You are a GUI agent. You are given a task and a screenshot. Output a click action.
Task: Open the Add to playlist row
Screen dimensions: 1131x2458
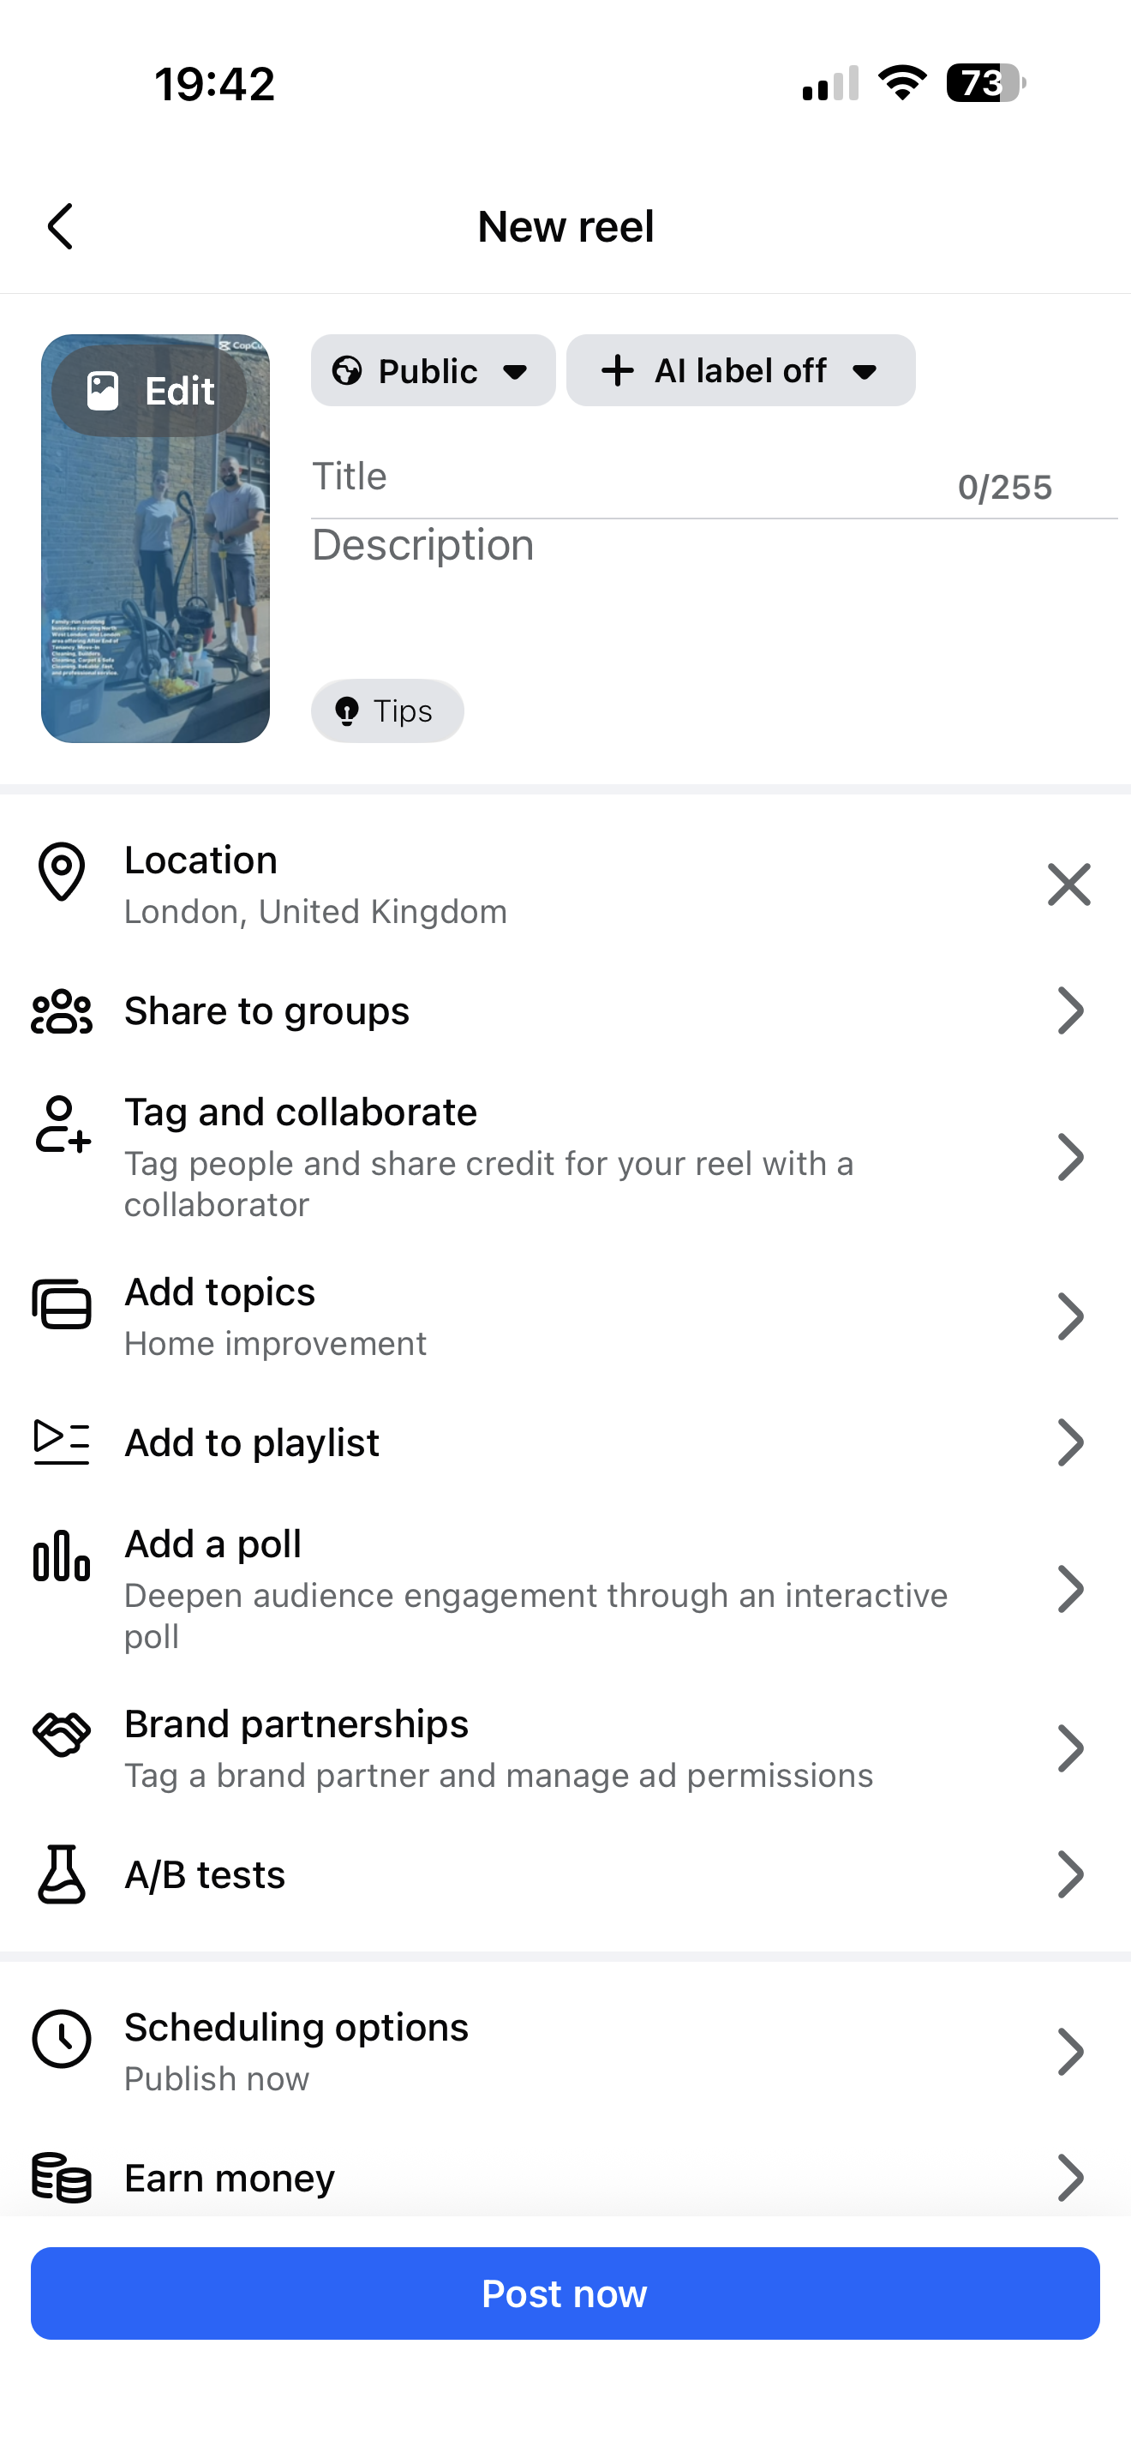(x=565, y=1442)
